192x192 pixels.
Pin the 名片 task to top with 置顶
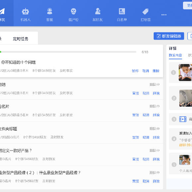click(x=135, y=115)
